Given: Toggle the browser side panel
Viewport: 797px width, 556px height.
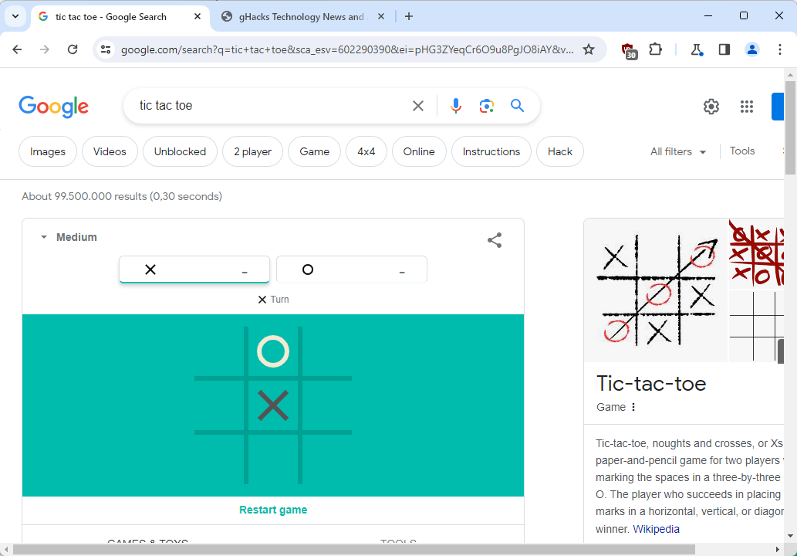Looking at the screenshot, I should pyautogui.click(x=724, y=49).
